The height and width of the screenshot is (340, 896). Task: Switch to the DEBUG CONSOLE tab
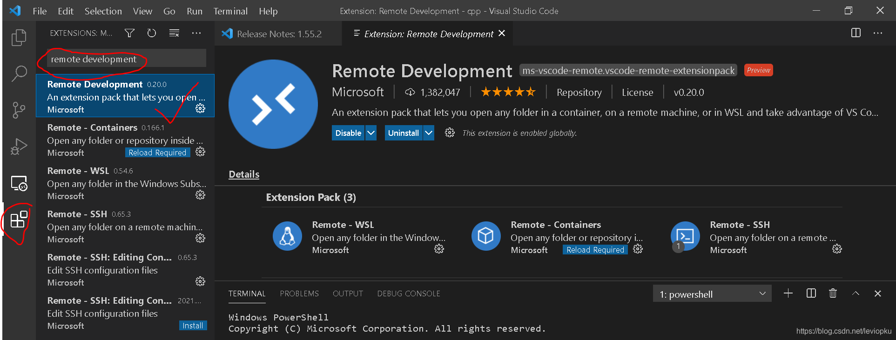(x=409, y=293)
